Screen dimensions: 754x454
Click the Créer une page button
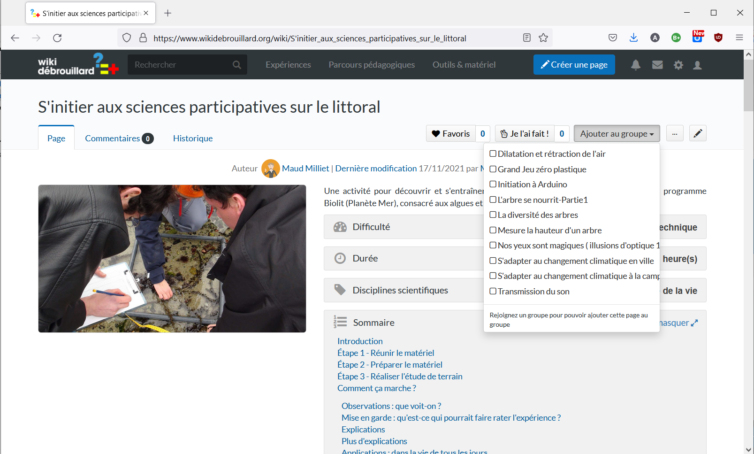(x=574, y=65)
